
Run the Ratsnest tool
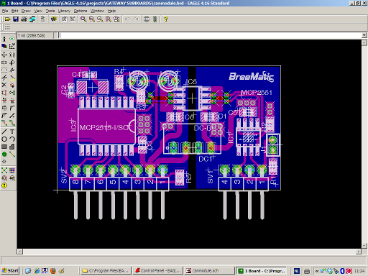[4, 170]
